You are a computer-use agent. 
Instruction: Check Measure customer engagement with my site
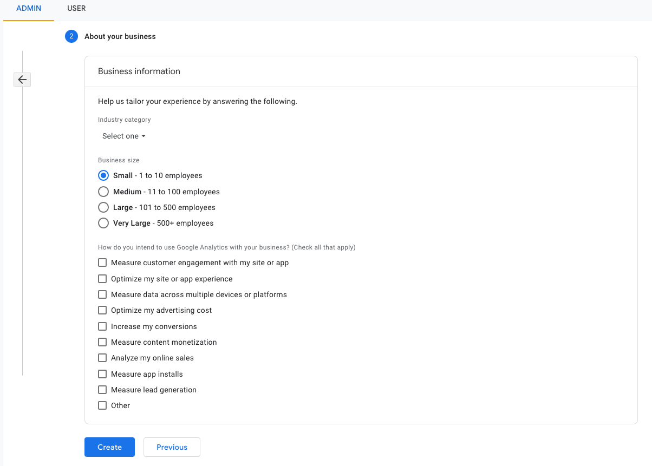tap(102, 262)
